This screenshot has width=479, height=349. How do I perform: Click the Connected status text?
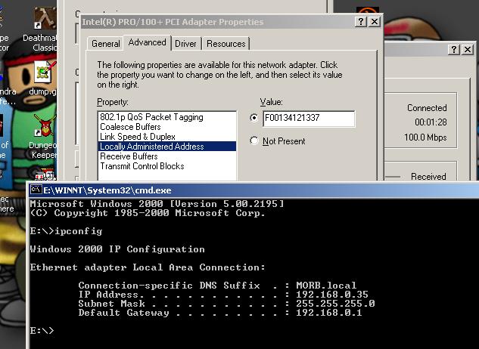point(427,108)
